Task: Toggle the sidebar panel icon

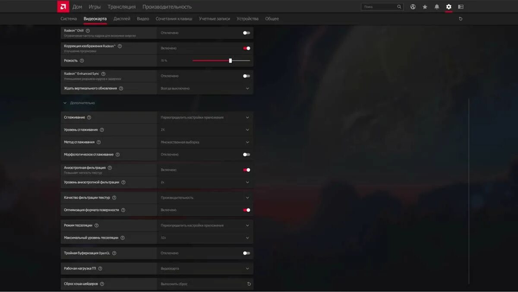Action: 461,7
